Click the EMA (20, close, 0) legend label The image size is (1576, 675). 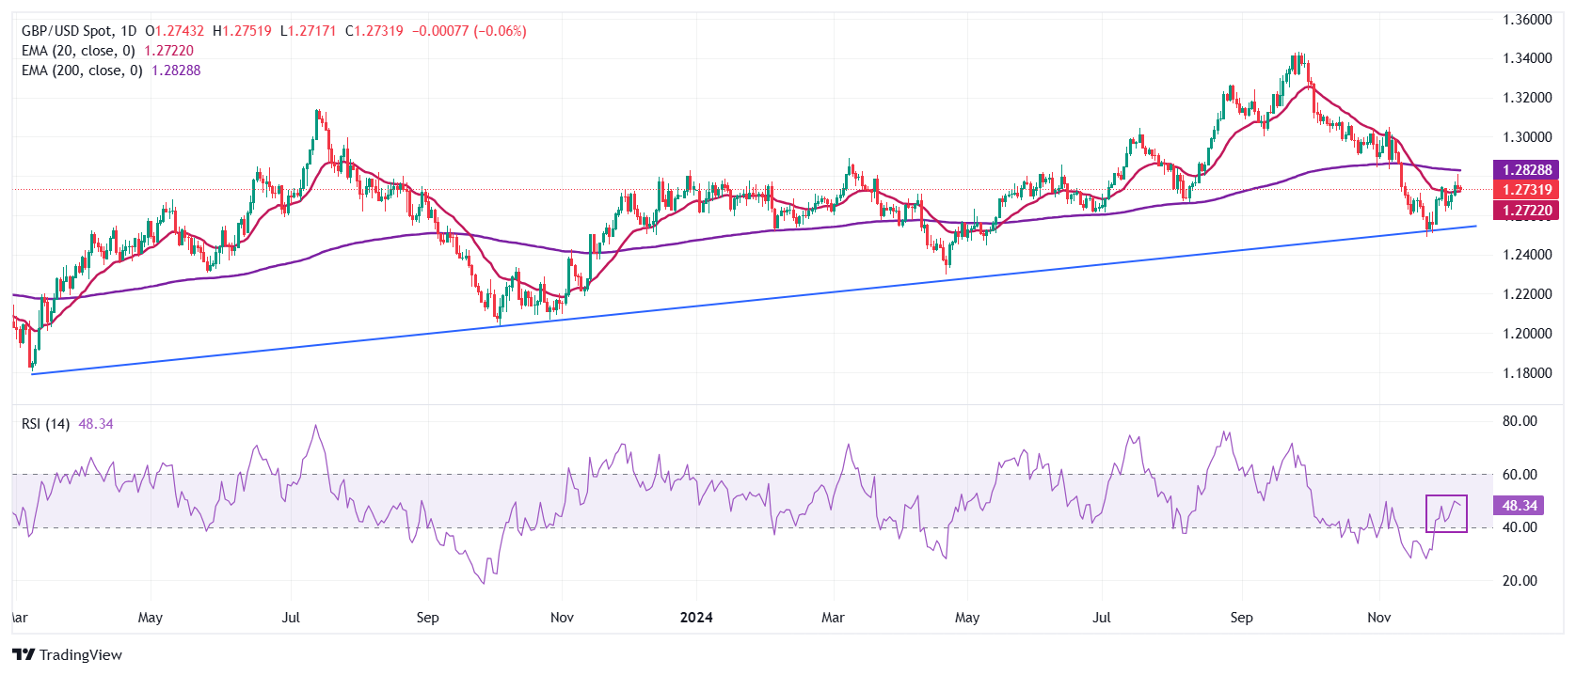[x=78, y=51]
